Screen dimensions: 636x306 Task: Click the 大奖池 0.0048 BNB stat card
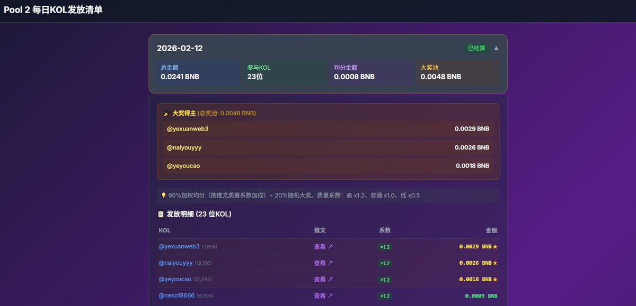(x=457, y=72)
